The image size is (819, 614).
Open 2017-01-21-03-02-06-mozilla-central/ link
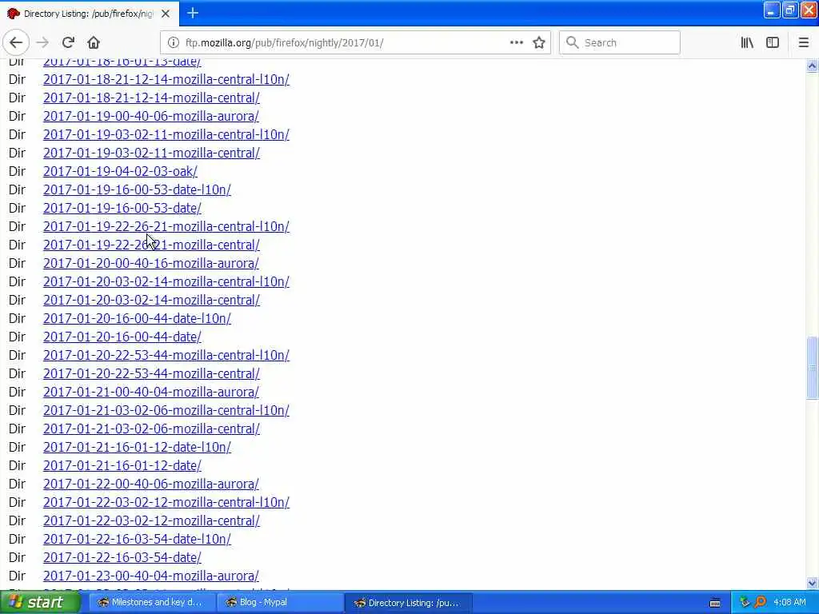coord(151,429)
